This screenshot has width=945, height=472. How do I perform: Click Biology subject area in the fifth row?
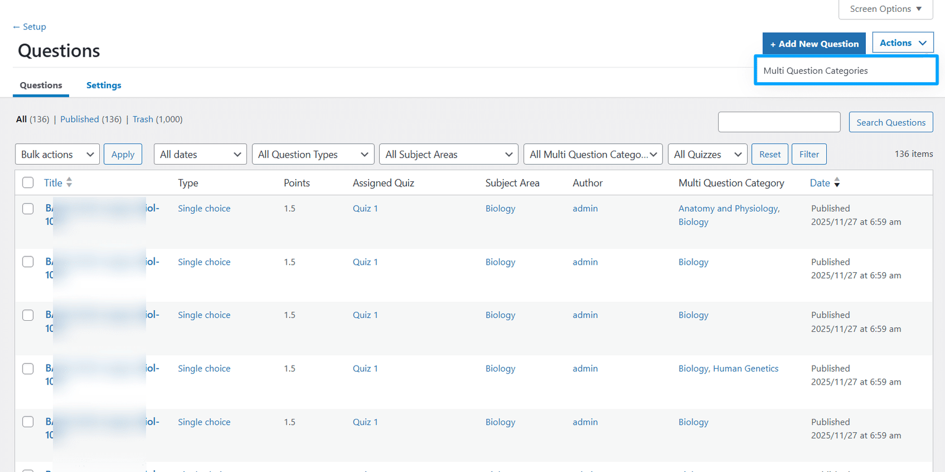pos(500,422)
